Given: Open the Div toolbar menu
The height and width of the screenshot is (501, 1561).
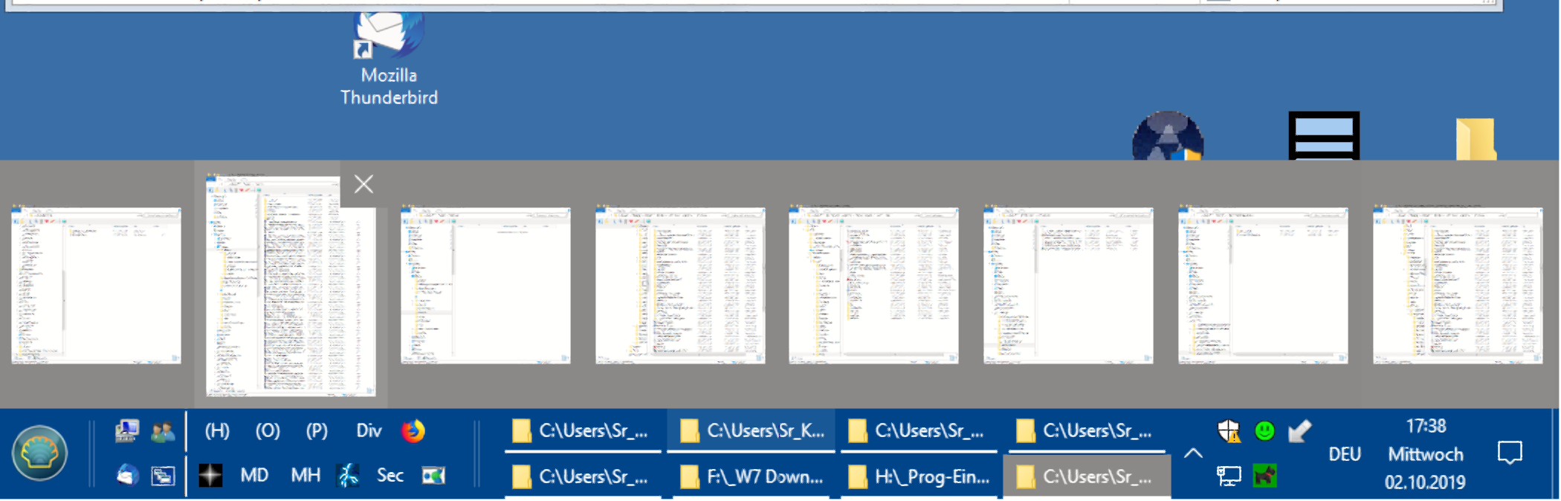Looking at the screenshot, I should click(x=369, y=431).
